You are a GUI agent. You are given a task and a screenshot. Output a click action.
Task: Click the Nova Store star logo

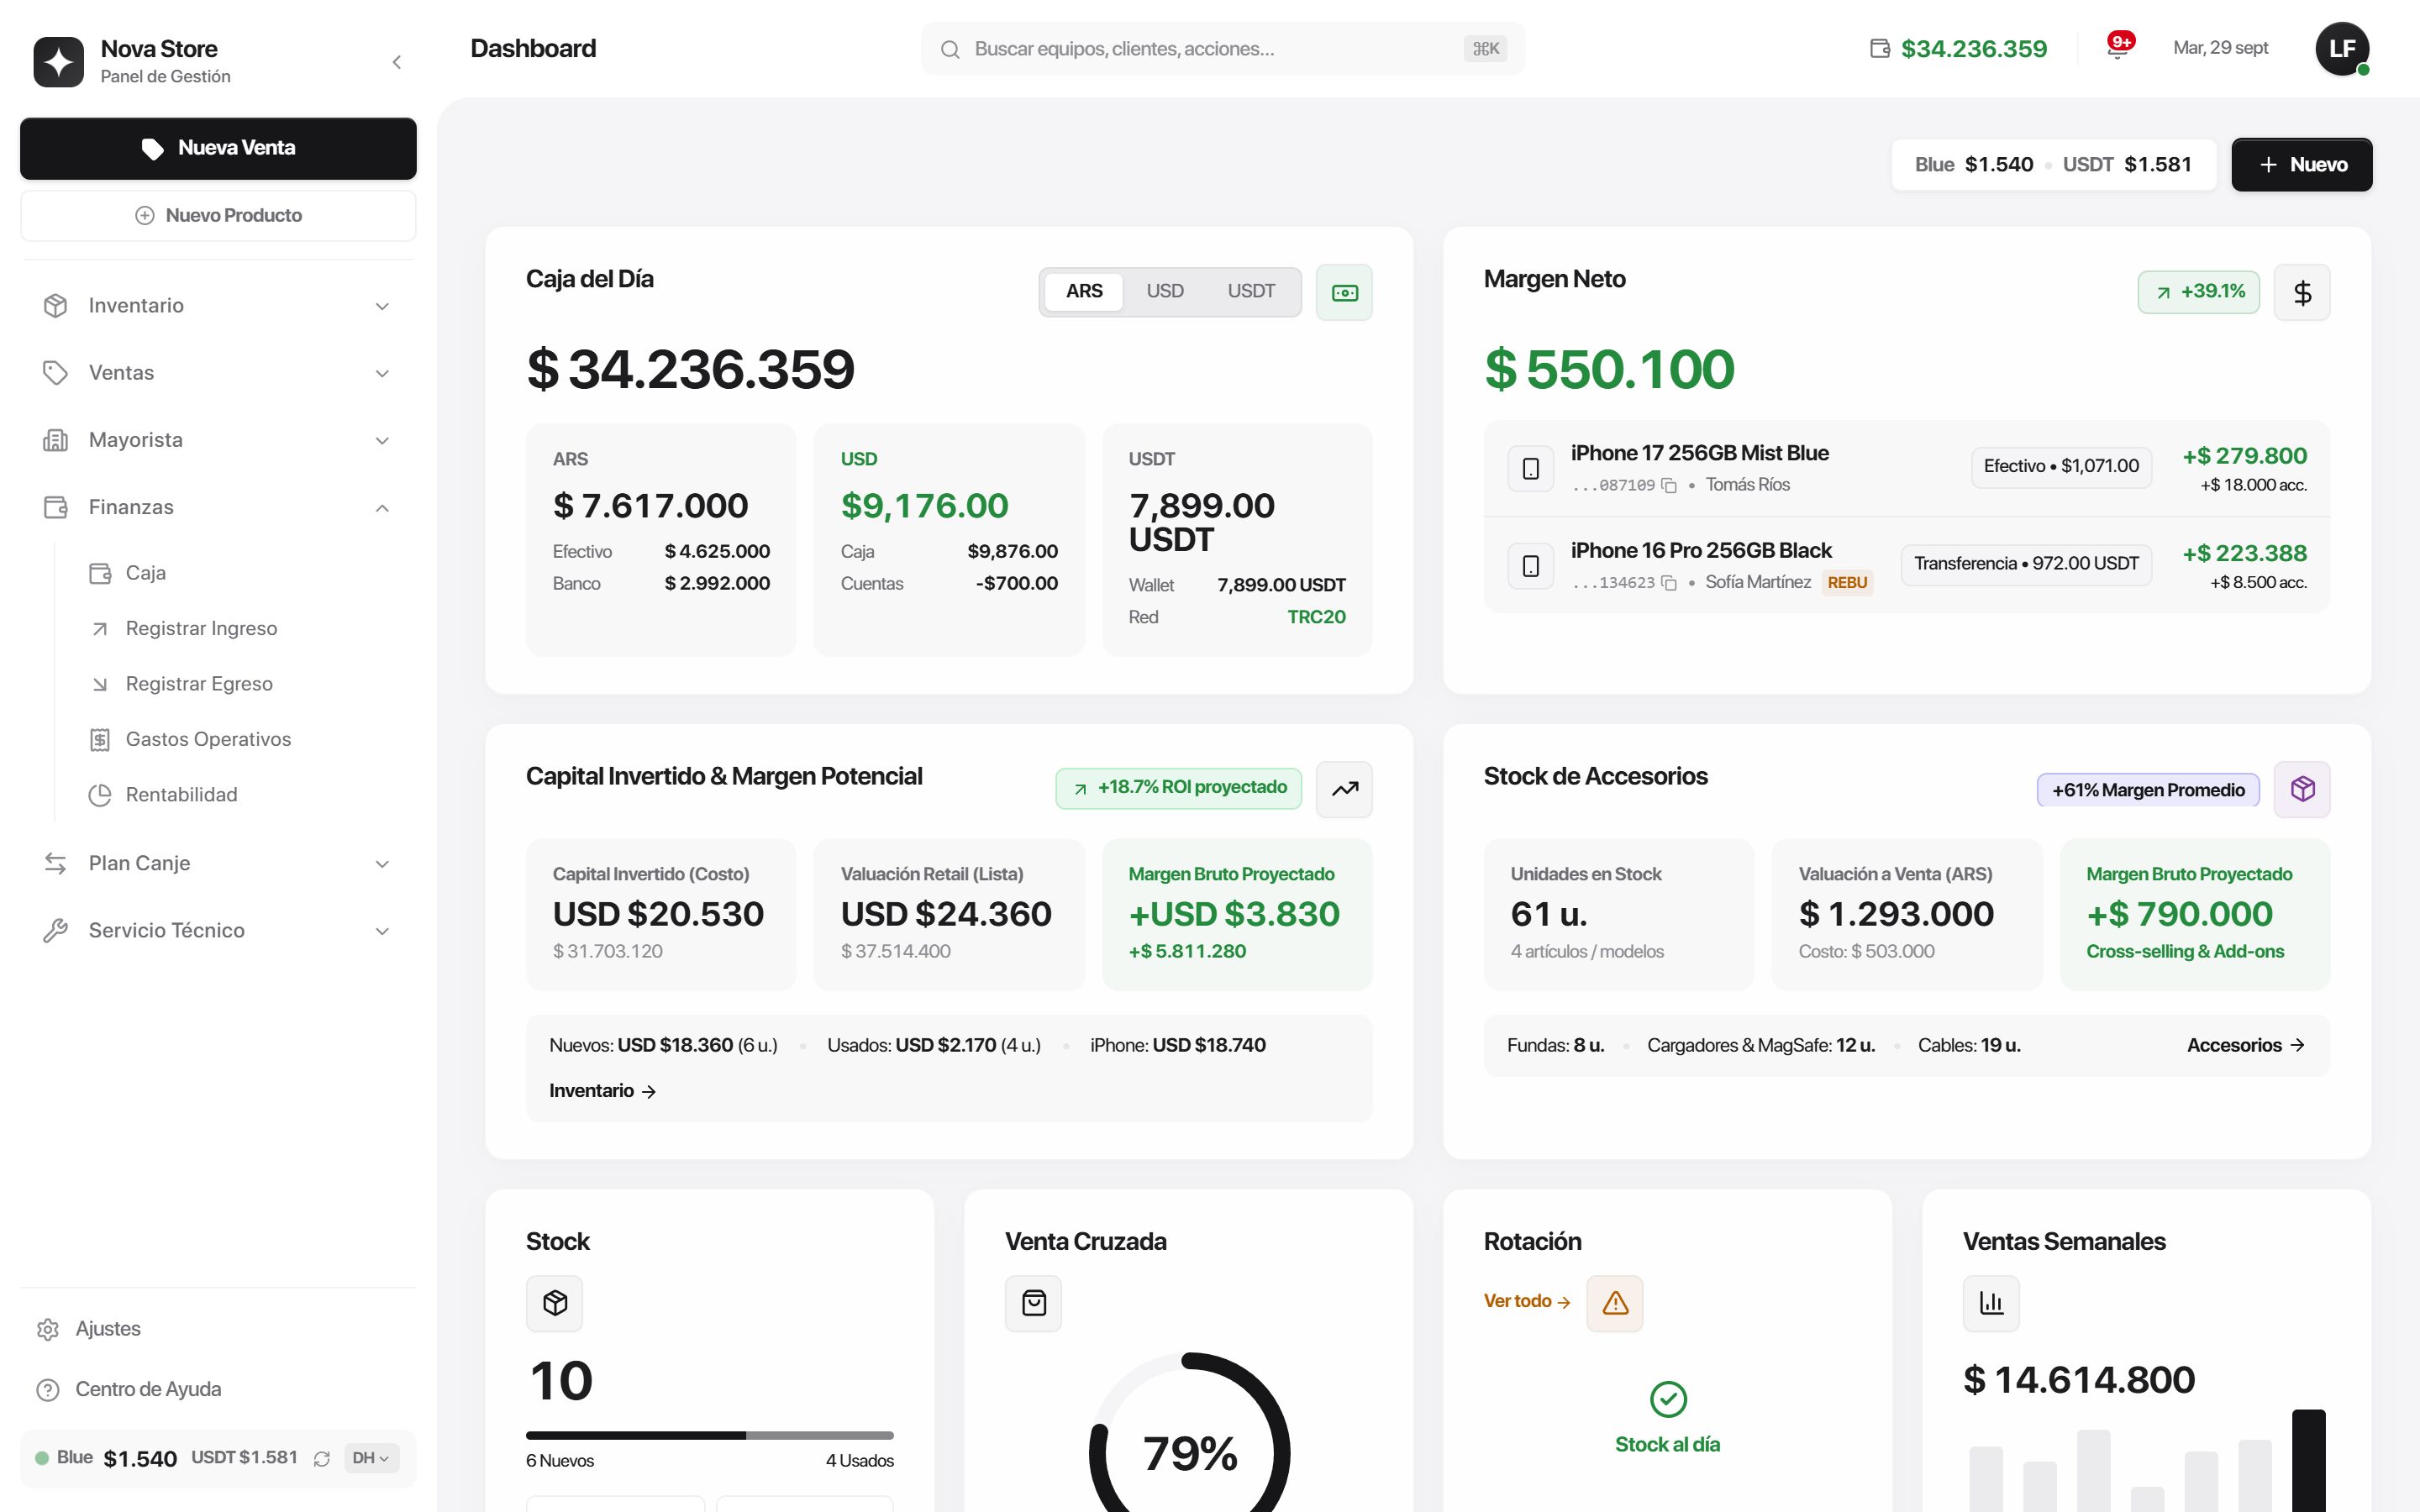pos(59,62)
